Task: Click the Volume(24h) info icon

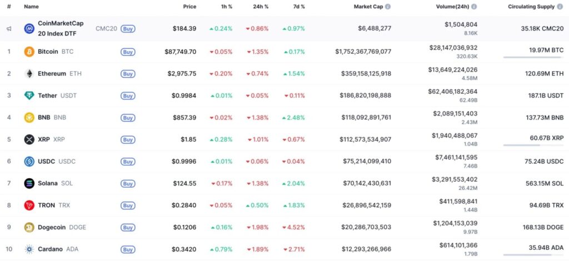Action: point(474,7)
